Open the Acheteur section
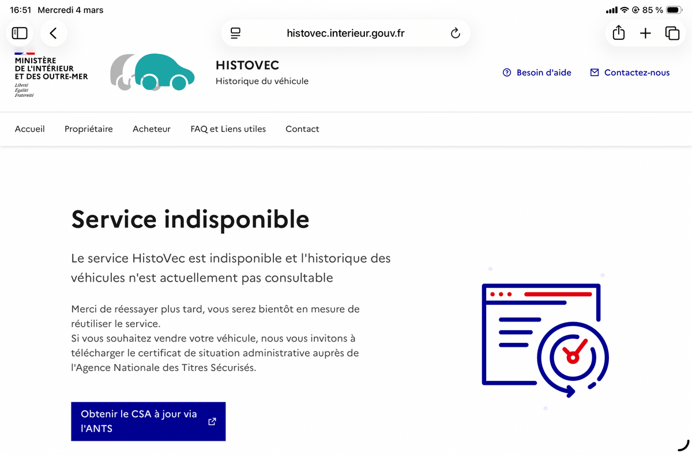The image size is (692, 454). [x=152, y=129]
